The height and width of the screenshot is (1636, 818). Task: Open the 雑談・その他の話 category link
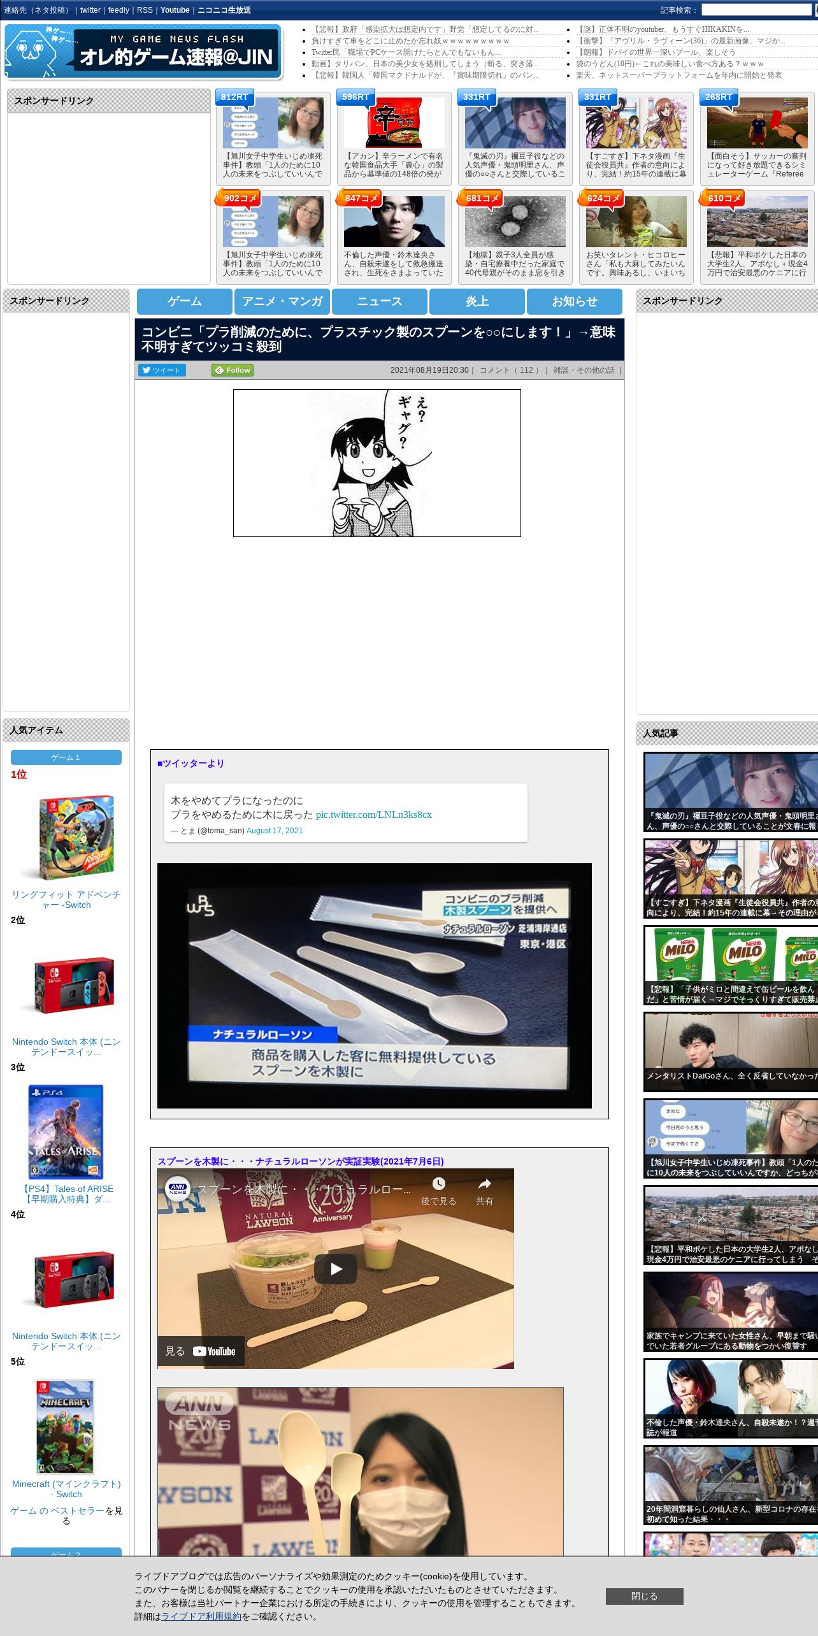click(x=584, y=370)
